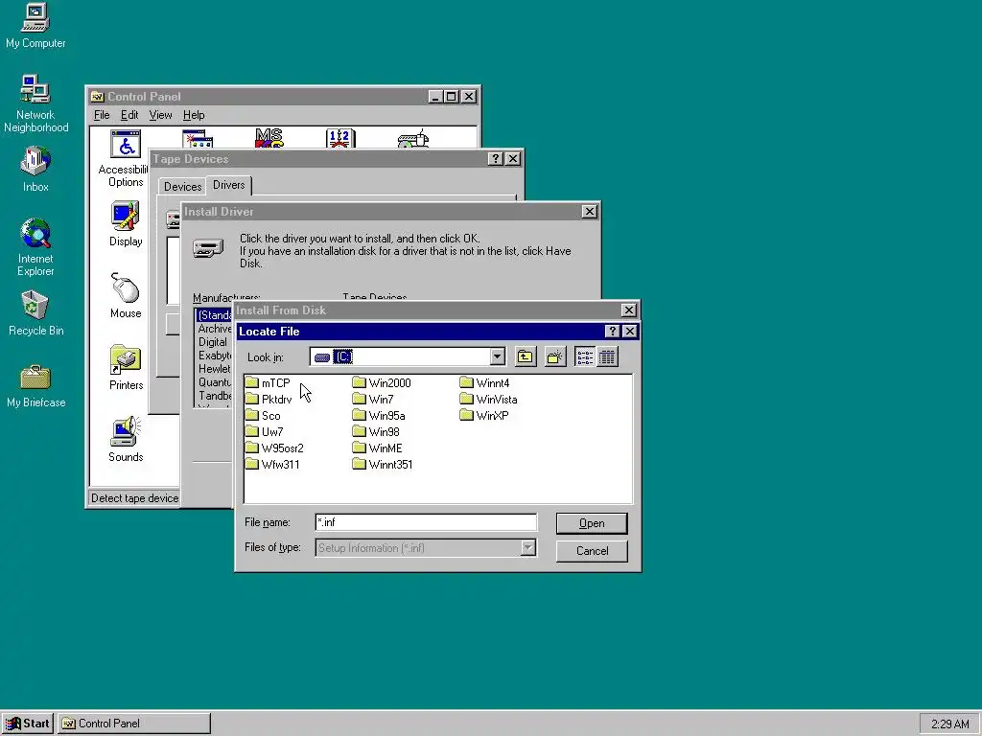Click the File name input field
Viewport: 982px width, 736px height.
[x=426, y=522]
